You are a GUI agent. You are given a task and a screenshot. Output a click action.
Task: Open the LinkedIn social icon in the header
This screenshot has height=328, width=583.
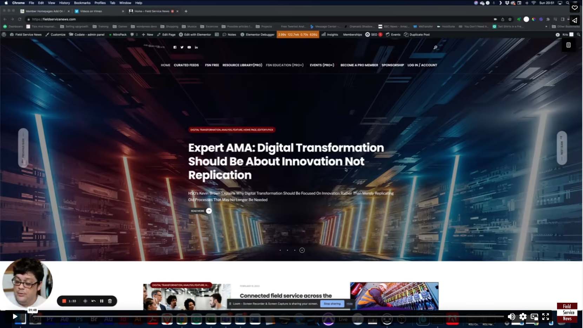pos(196,47)
